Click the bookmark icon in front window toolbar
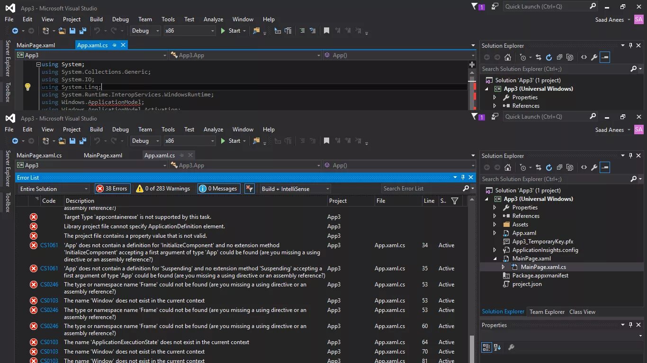This screenshot has width=647, height=363. click(326, 141)
